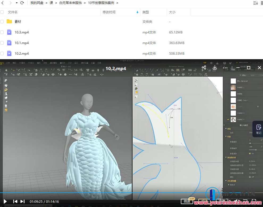Click the download icon in the video player toolbar
Screen dimensions: 263x207
tap(215, 68)
